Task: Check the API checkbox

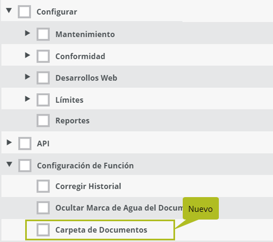Action: coord(25,143)
